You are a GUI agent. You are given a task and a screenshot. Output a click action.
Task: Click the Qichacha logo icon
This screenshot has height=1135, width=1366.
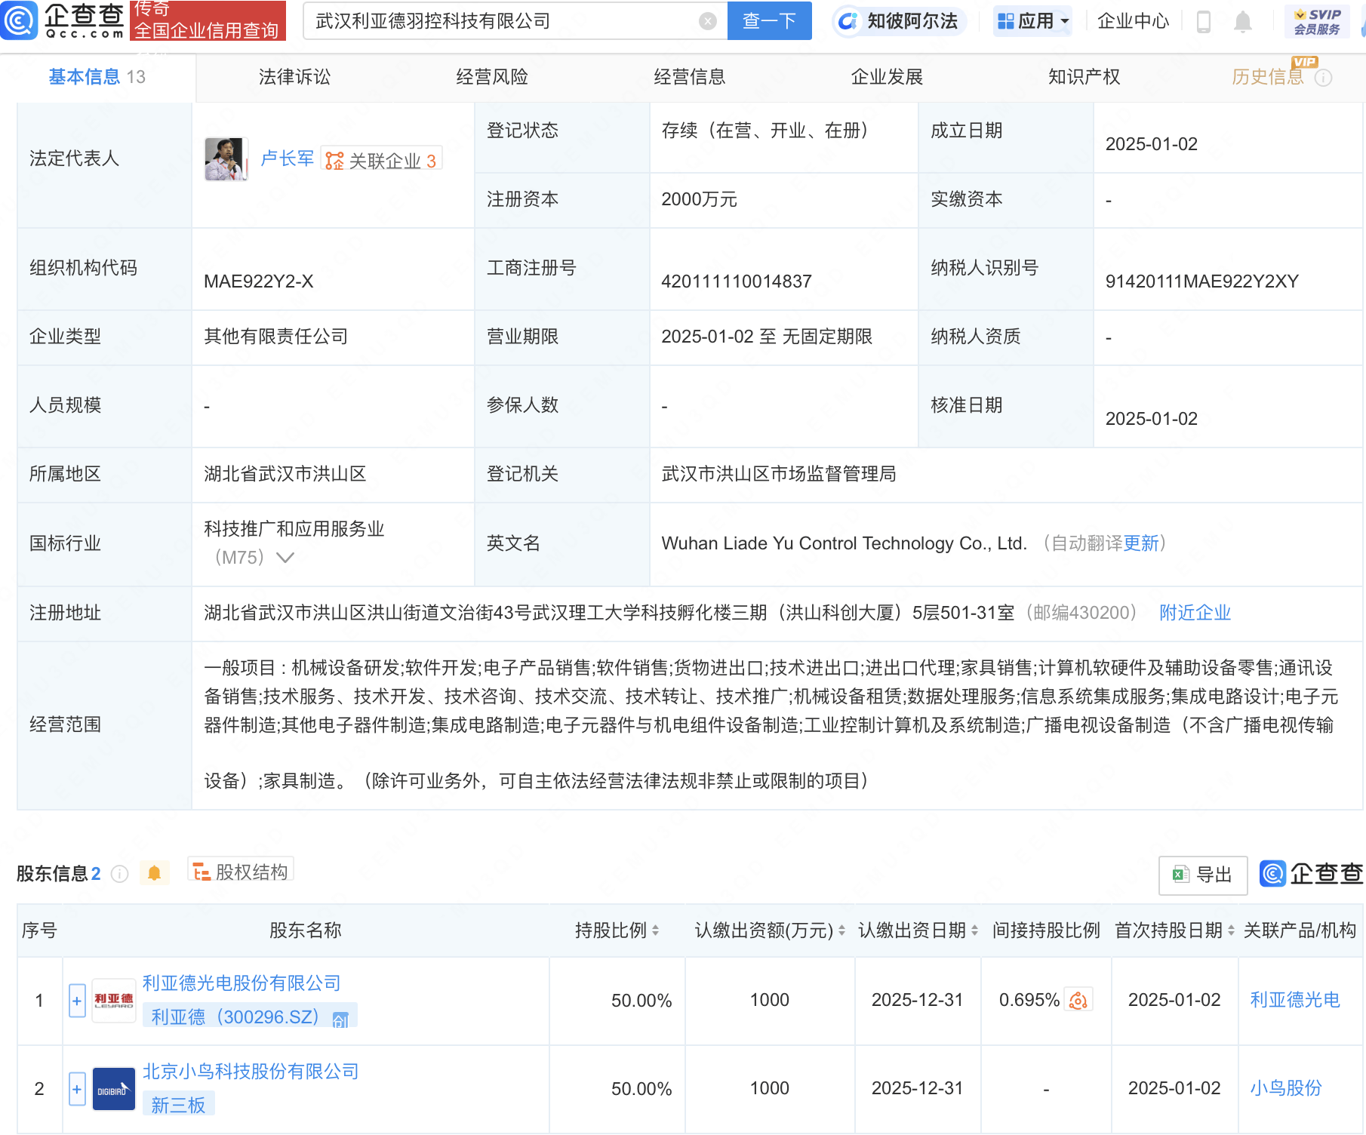point(19,20)
